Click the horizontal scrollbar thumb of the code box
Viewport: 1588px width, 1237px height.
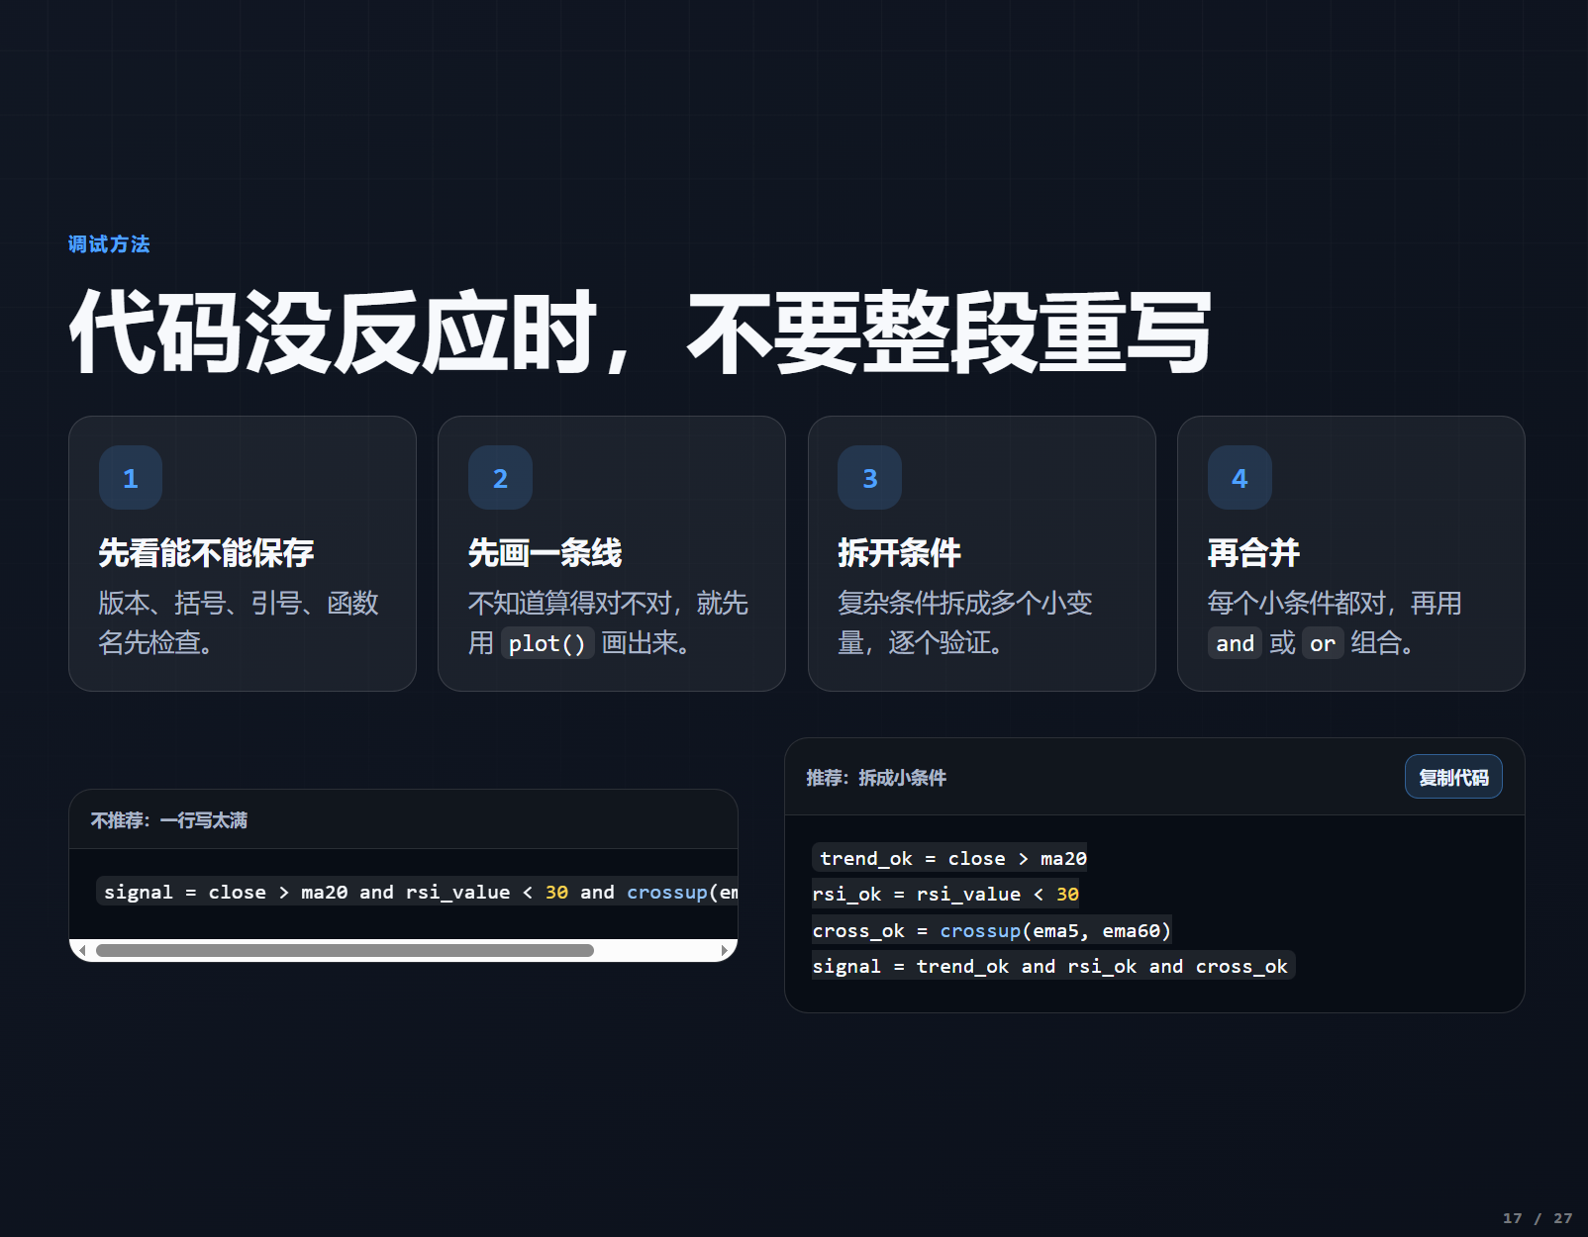point(345,951)
